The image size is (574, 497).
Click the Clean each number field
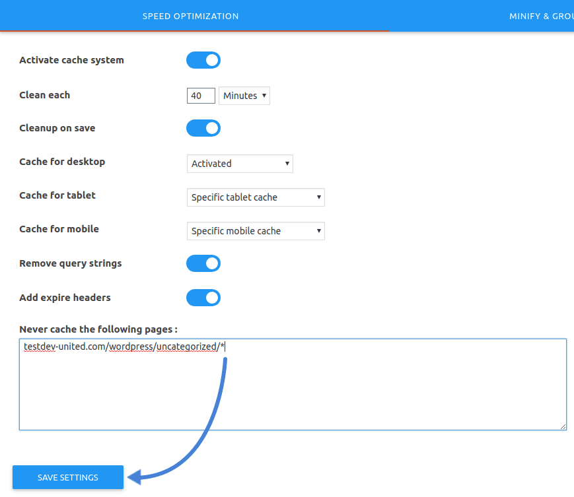pos(201,96)
